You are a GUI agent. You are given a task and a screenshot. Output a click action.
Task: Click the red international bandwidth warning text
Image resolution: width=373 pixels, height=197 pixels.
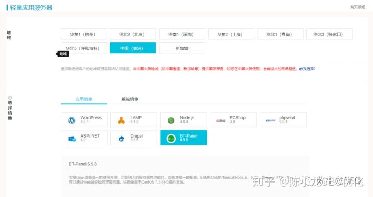215,69
